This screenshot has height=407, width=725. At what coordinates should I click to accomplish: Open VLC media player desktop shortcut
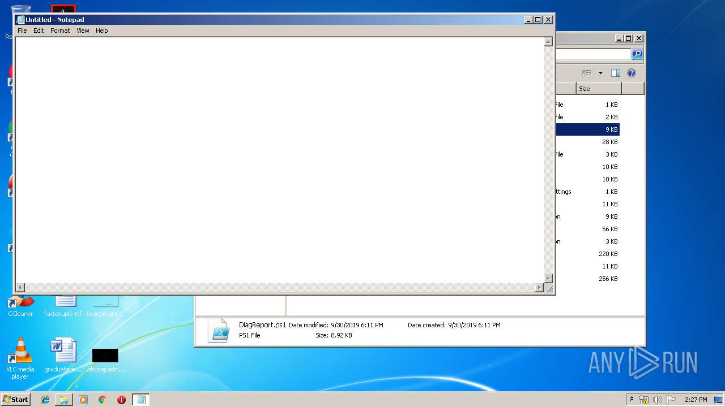[x=20, y=358]
